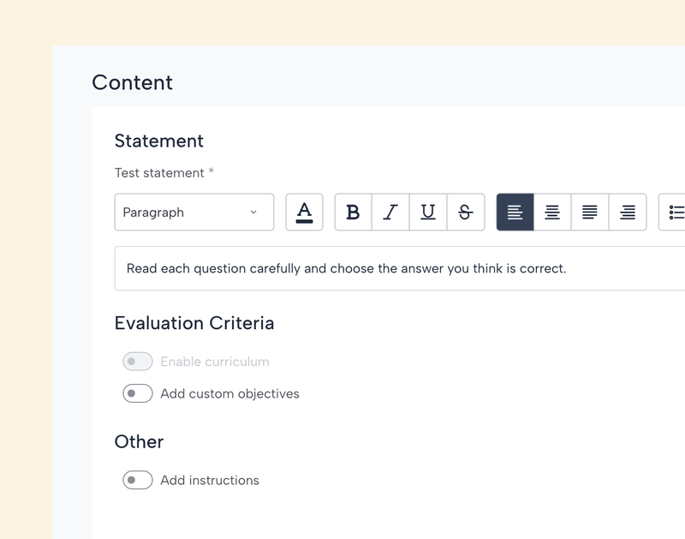Image resolution: width=685 pixels, height=539 pixels.
Task: Turn on the Add custom objectives switch
Action: [x=138, y=394]
